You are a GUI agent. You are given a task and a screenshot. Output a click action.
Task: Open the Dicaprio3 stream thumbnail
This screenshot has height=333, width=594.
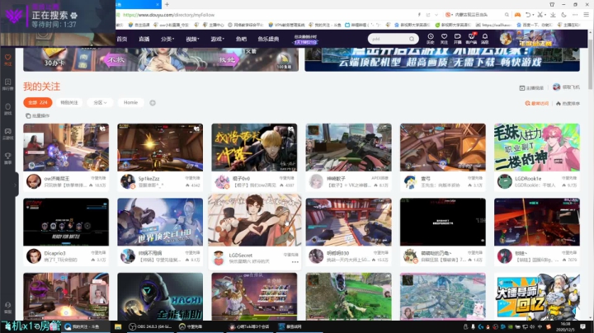point(66,222)
